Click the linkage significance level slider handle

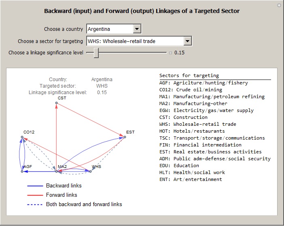point(96,53)
